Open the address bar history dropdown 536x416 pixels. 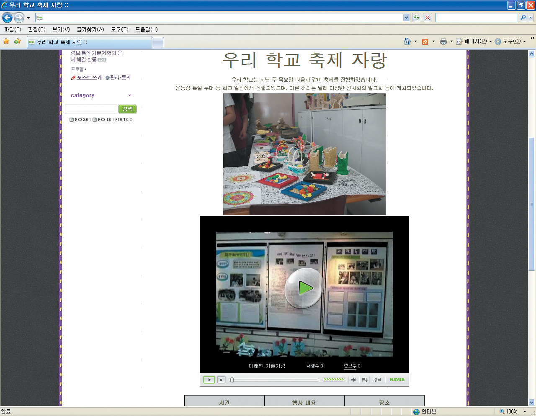(406, 18)
